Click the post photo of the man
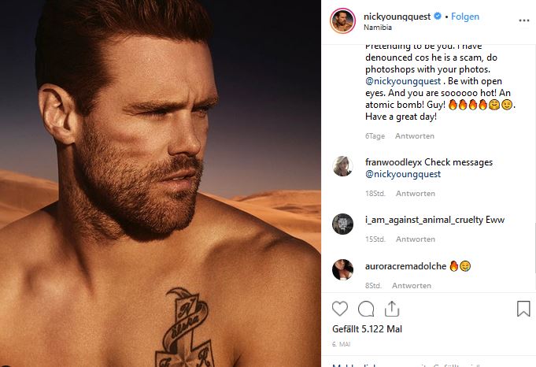The height and width of the screenshot is (367, 536). coord(161,183)
